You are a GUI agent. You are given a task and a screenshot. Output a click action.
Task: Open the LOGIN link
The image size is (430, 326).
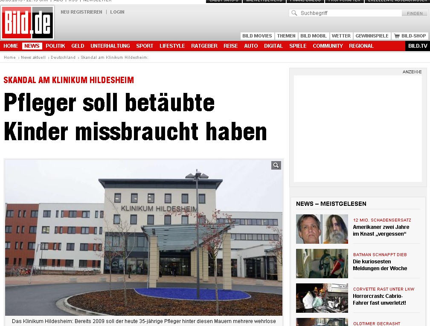tap(117, 12)
